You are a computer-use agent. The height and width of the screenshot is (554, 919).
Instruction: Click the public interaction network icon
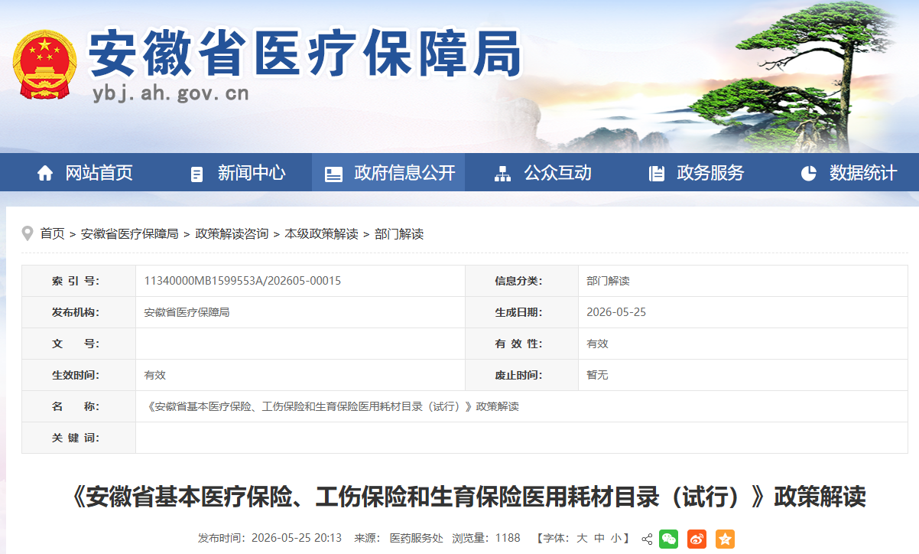tap(502, 174)
